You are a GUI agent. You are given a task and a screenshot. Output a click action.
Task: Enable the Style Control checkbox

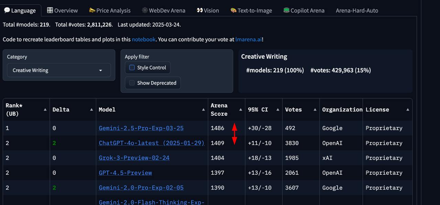[x=132, y=68]
